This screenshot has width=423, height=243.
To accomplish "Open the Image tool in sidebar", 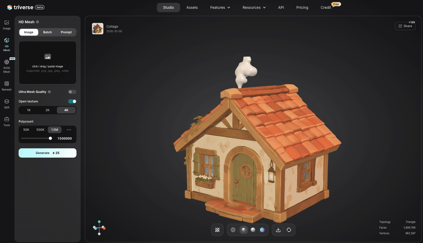I will (x=7, y=25).
